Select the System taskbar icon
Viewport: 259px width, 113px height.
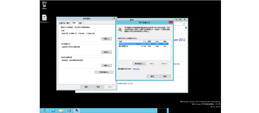click(77, 110)
